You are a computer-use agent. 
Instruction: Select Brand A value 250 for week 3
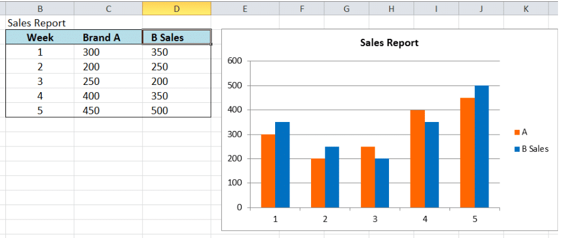pos(108,81)
